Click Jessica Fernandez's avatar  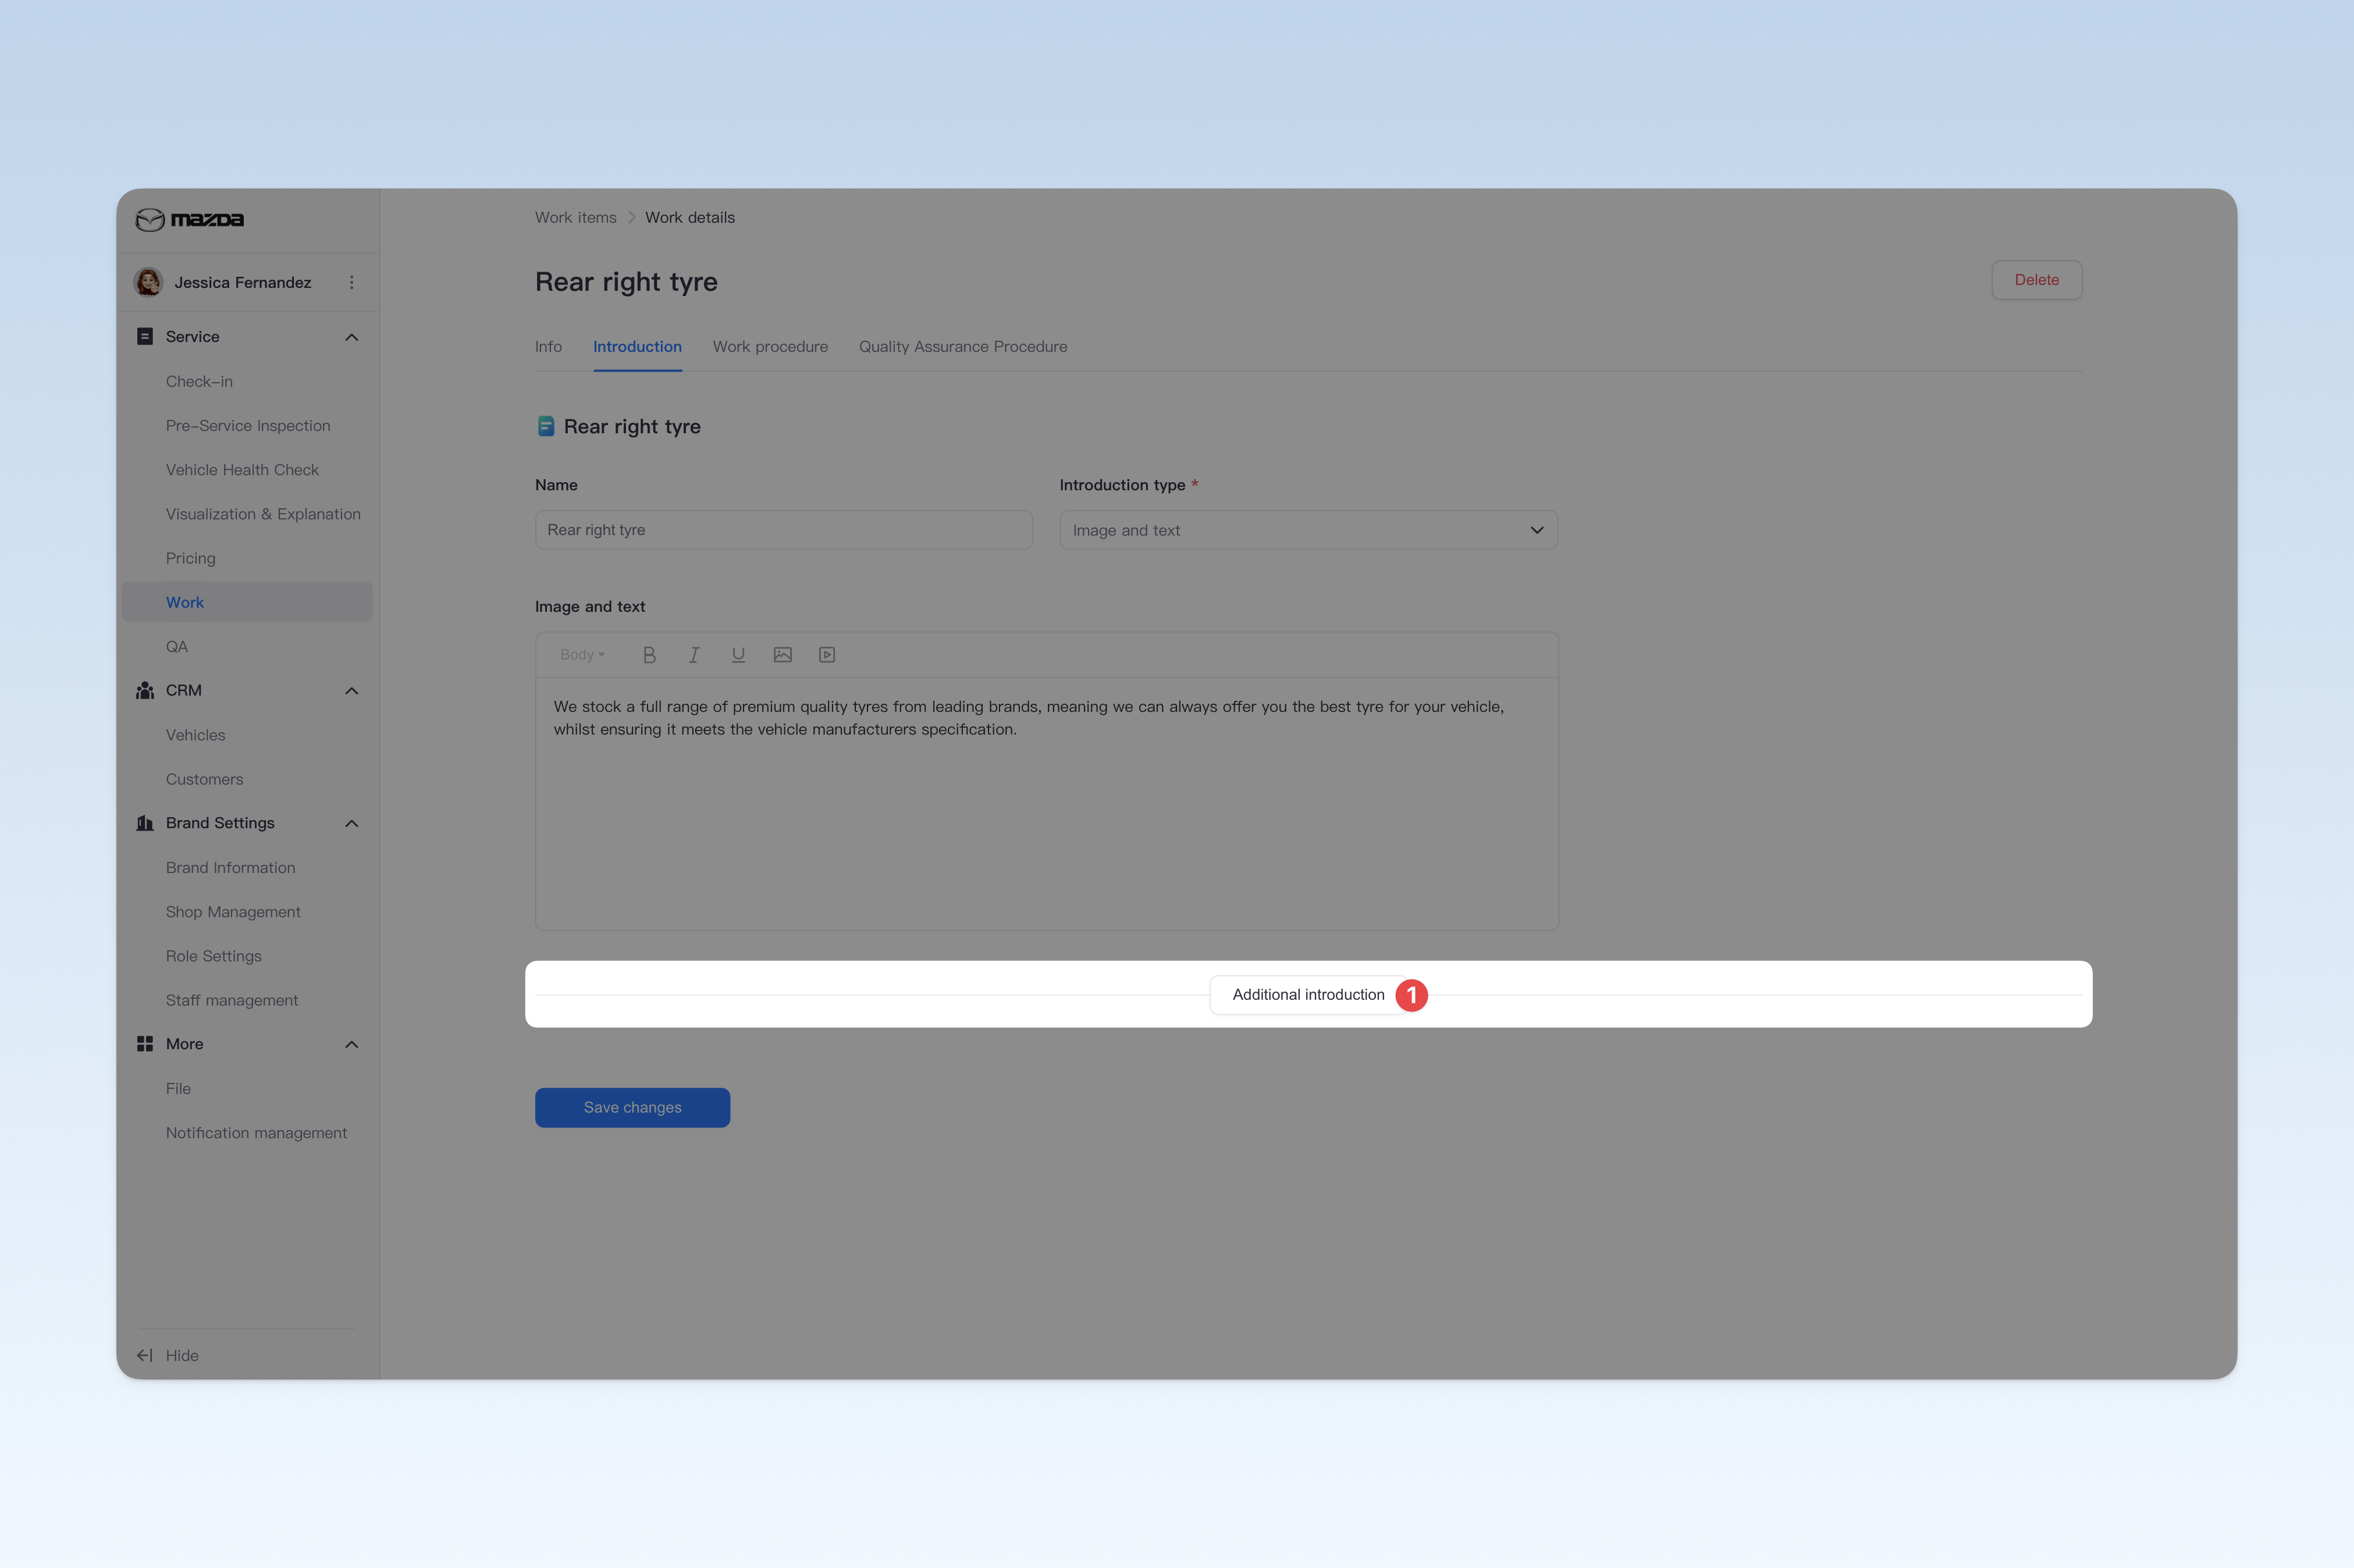pyautogui.click(x=149, y=282)
